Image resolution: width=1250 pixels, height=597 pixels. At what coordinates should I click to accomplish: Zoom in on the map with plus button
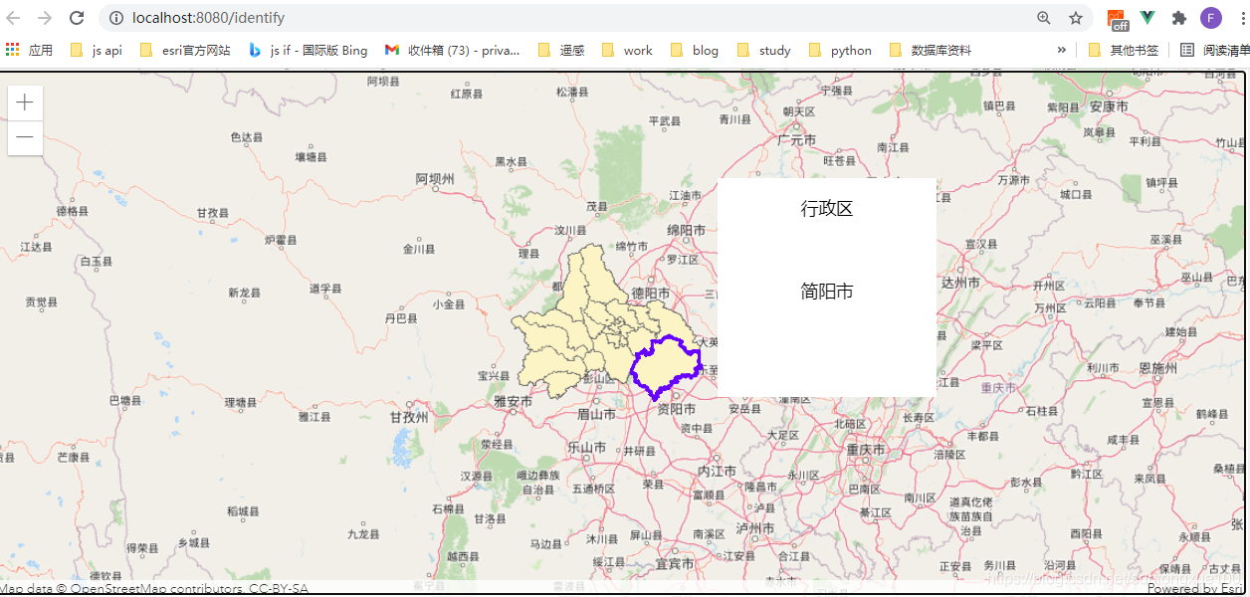pyautogui.click(x=24, y=100)
